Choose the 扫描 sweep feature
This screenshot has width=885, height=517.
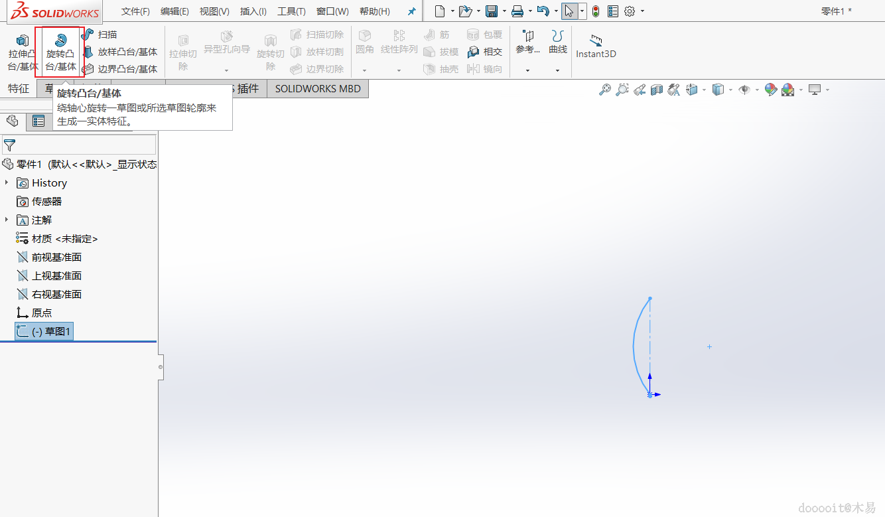(100, 35)
